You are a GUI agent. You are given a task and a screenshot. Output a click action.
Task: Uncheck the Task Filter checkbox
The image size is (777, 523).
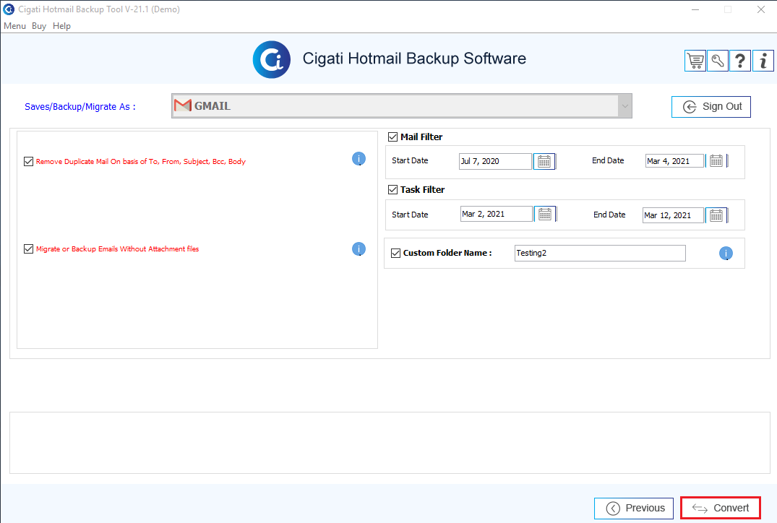tap(393, 190)
